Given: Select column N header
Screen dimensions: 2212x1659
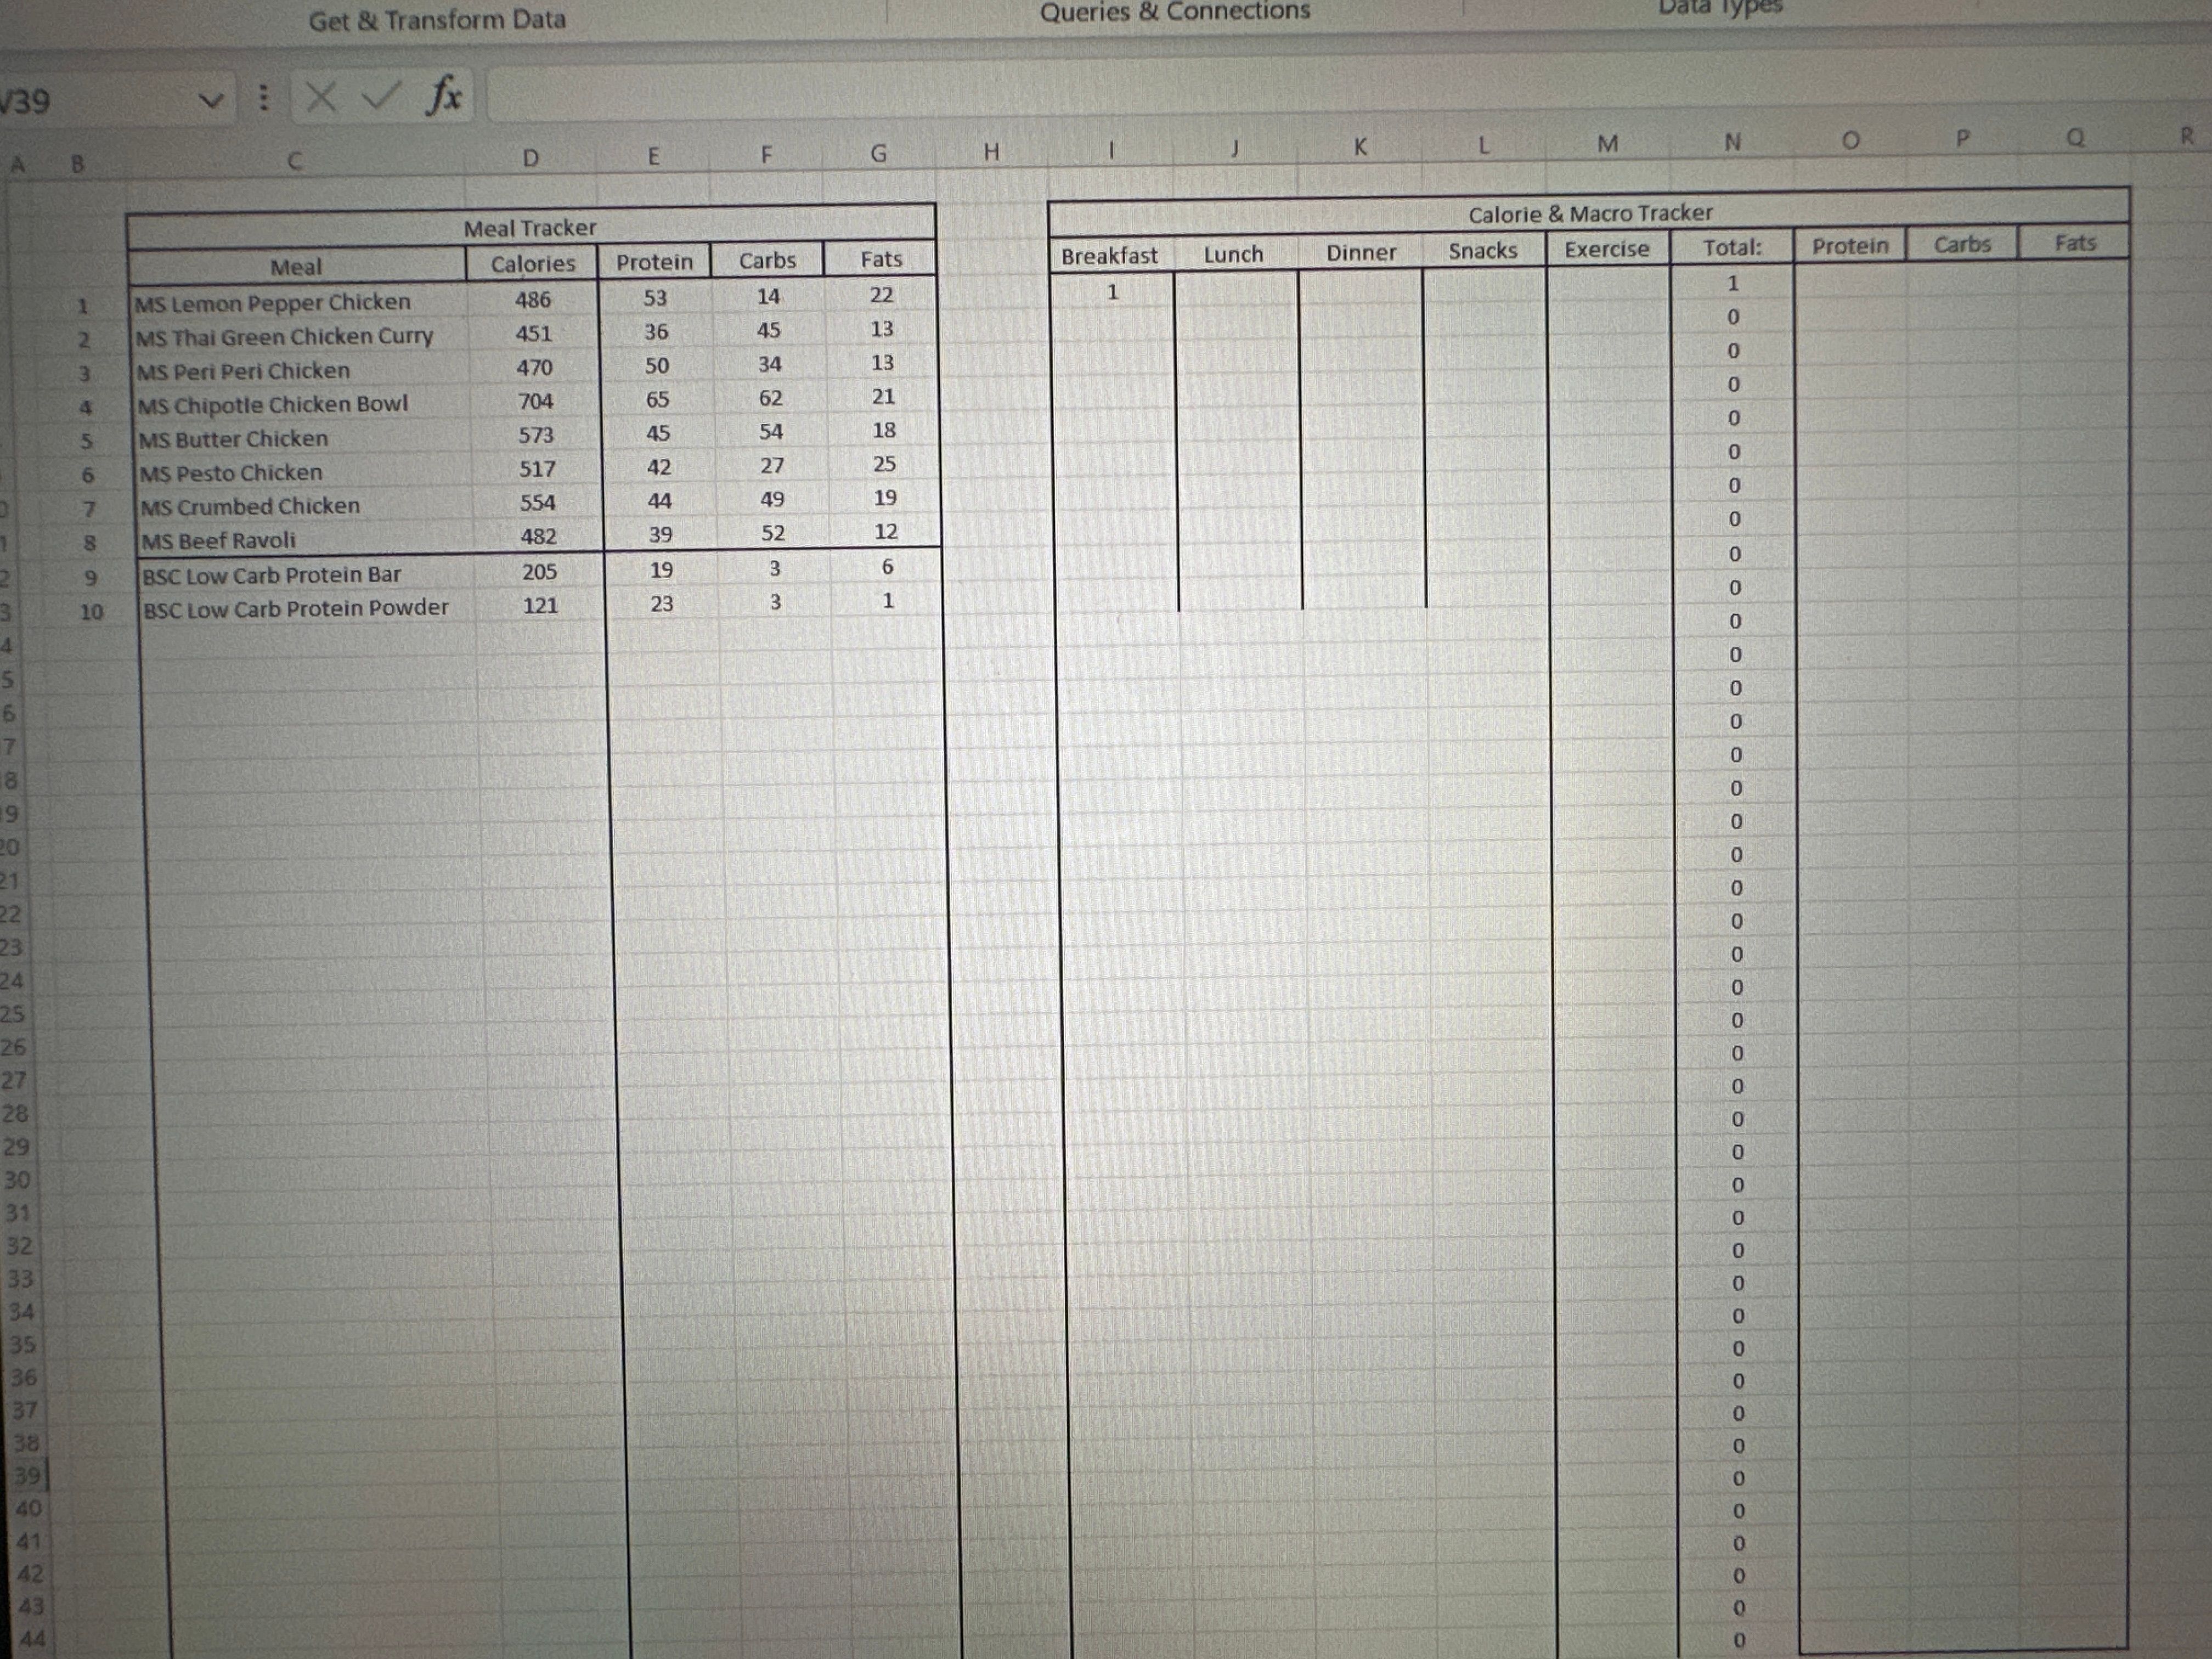Looking at the screenshot, I should 1732,143.
